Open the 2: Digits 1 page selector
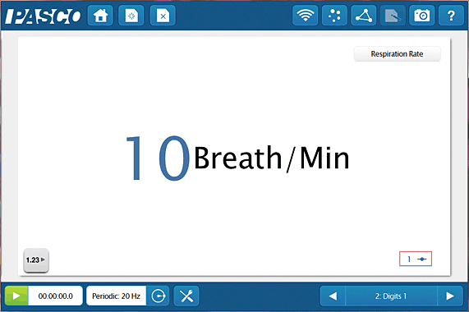The image size is (469, 312). coord(391,296)
